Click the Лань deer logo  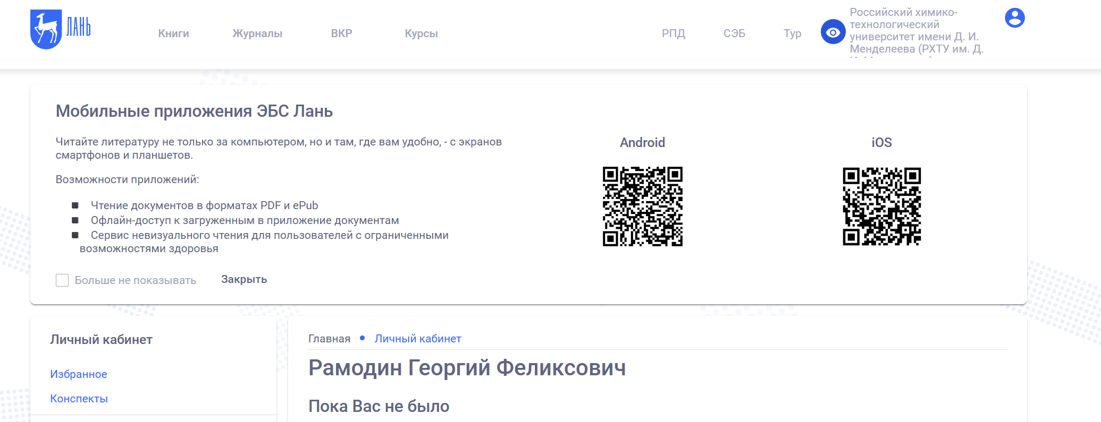[60, 29]
